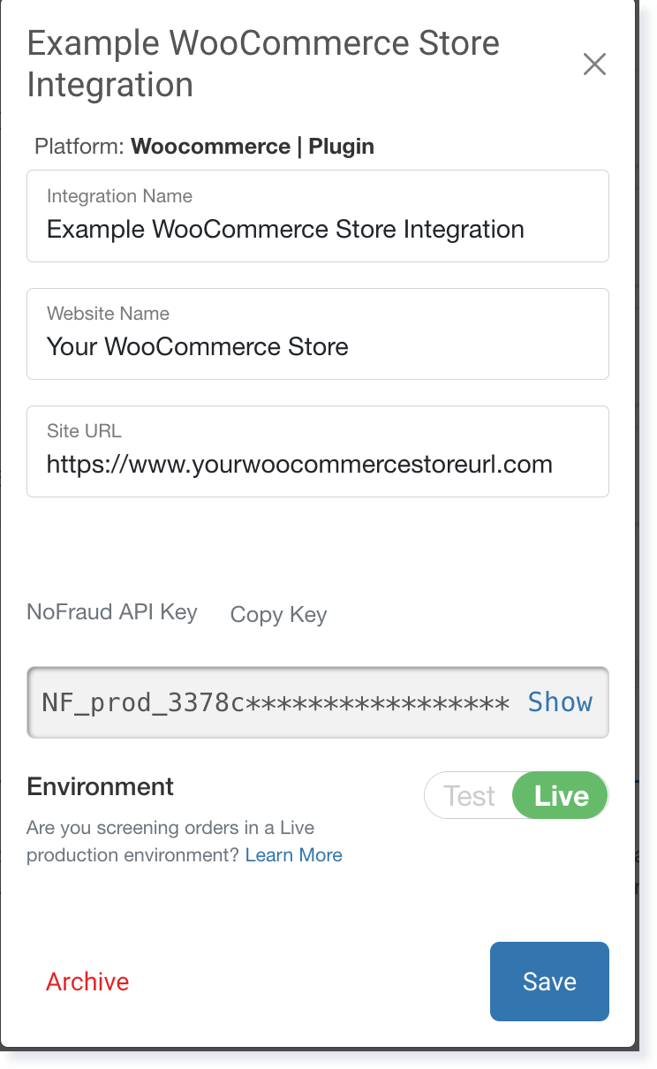Click the Copy Key action
The height and width of the screenshot is (1069, 657).
[277, 614]
